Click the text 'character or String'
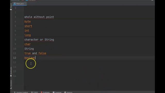Screen dimensions: 165x93 coord(39,40)
